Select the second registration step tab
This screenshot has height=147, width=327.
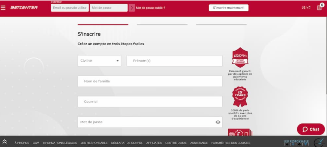tap(162, 24)
